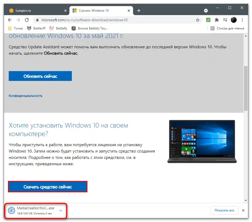This screenshot has height=222, width=252.
Task: Open Список для чтения
Action: [x=227, y=28]
